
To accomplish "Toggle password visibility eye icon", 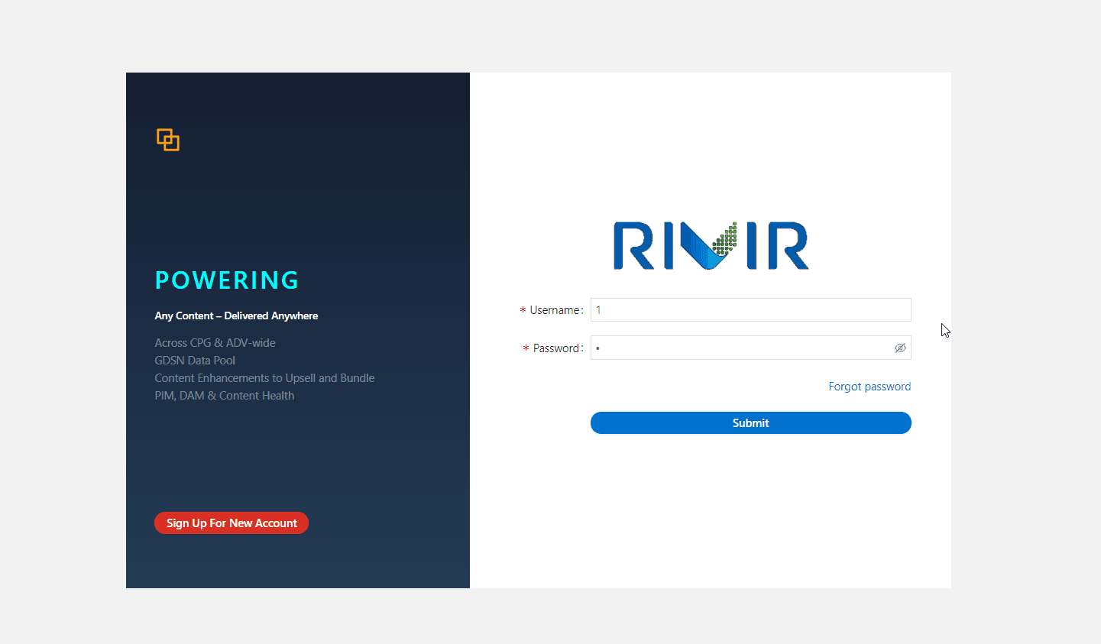I will (x=900, y=348).
